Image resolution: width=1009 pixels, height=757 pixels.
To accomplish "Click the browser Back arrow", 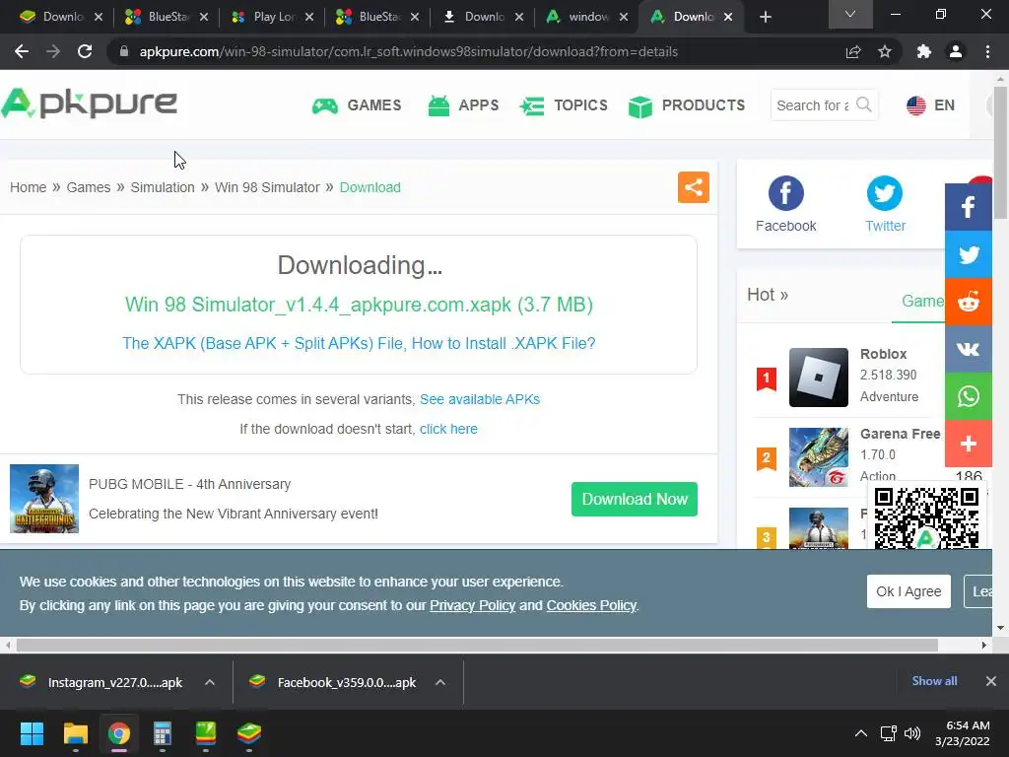I will pyautogui.click(x=22, y=51).
